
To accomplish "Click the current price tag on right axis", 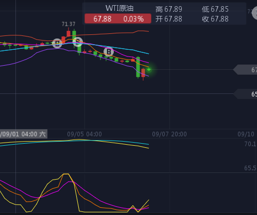I will click(x=245, y=70).
